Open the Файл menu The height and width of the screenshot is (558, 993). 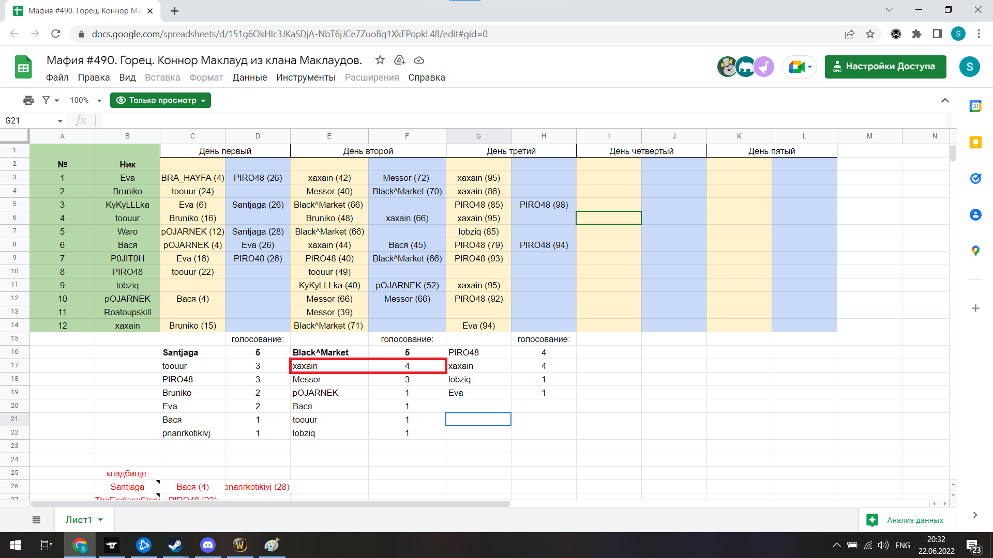[x=57, y=78]
